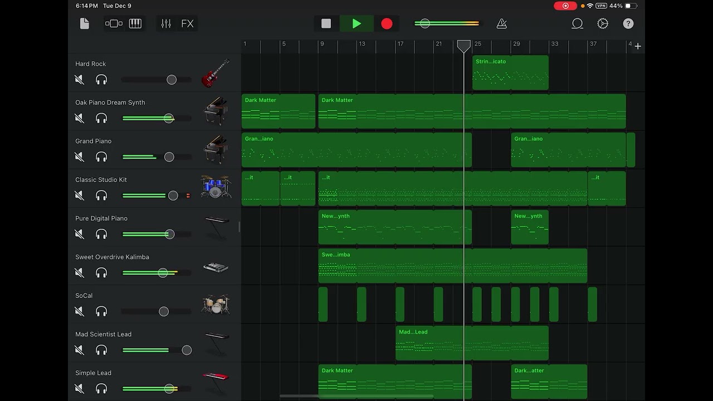Screen dimensions: 713x401
Task: Start recording with the red record button
Action: 387,23
